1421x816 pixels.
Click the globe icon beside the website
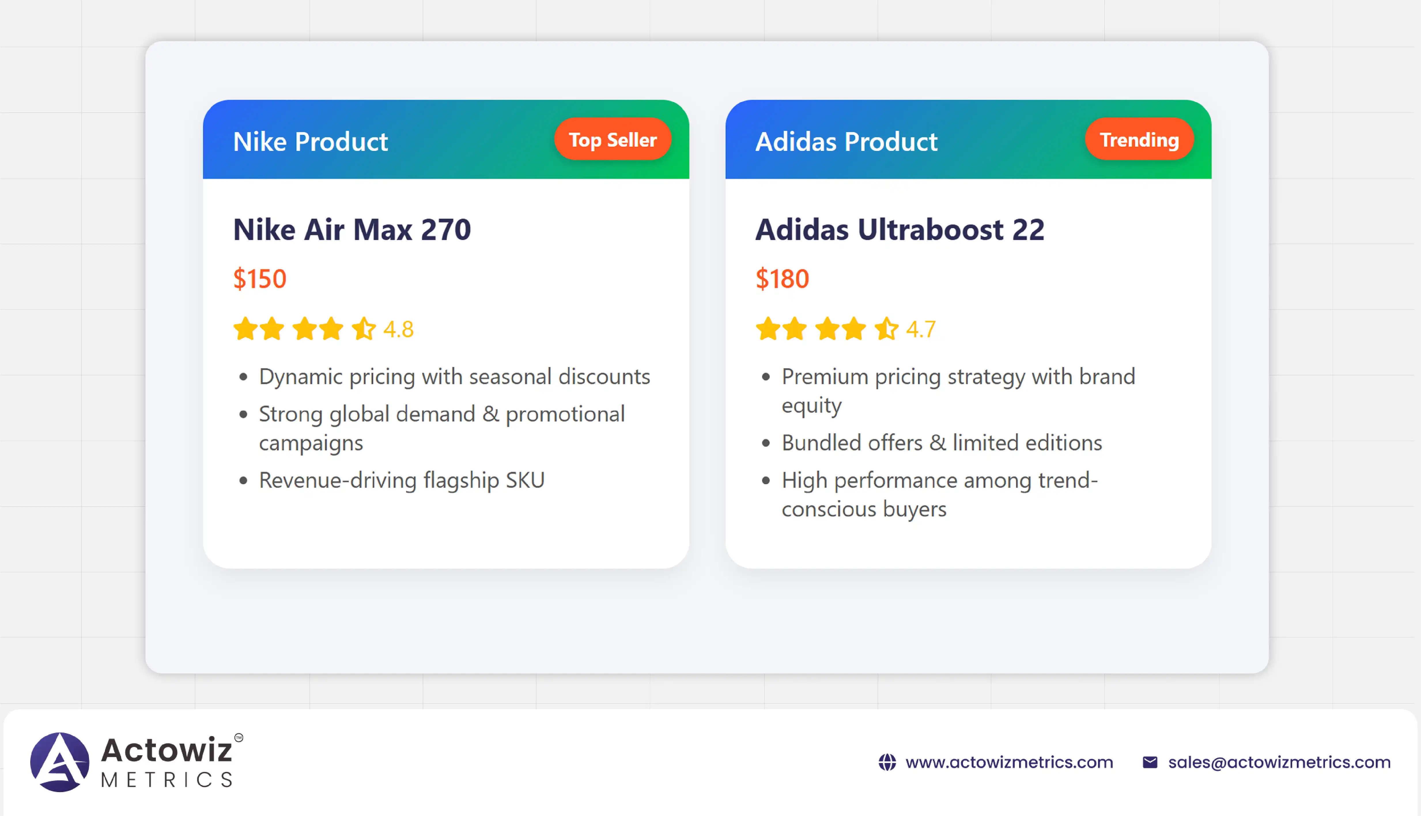[x=887, y=762]
